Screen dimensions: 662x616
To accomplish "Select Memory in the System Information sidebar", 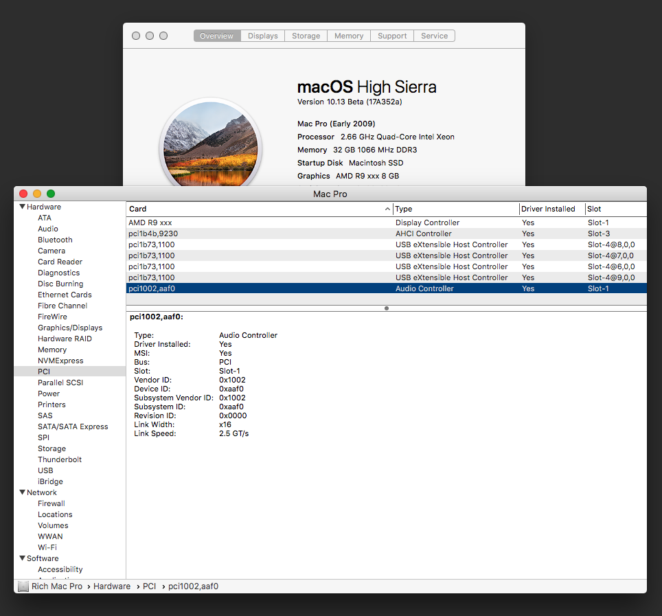I will 52,350.
